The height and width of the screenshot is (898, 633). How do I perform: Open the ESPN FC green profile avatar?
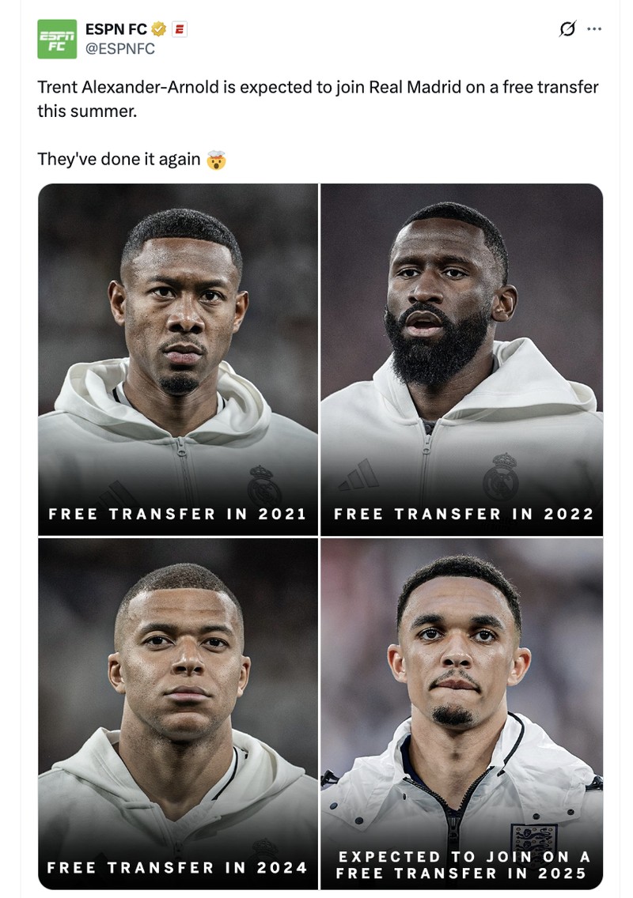57,39
